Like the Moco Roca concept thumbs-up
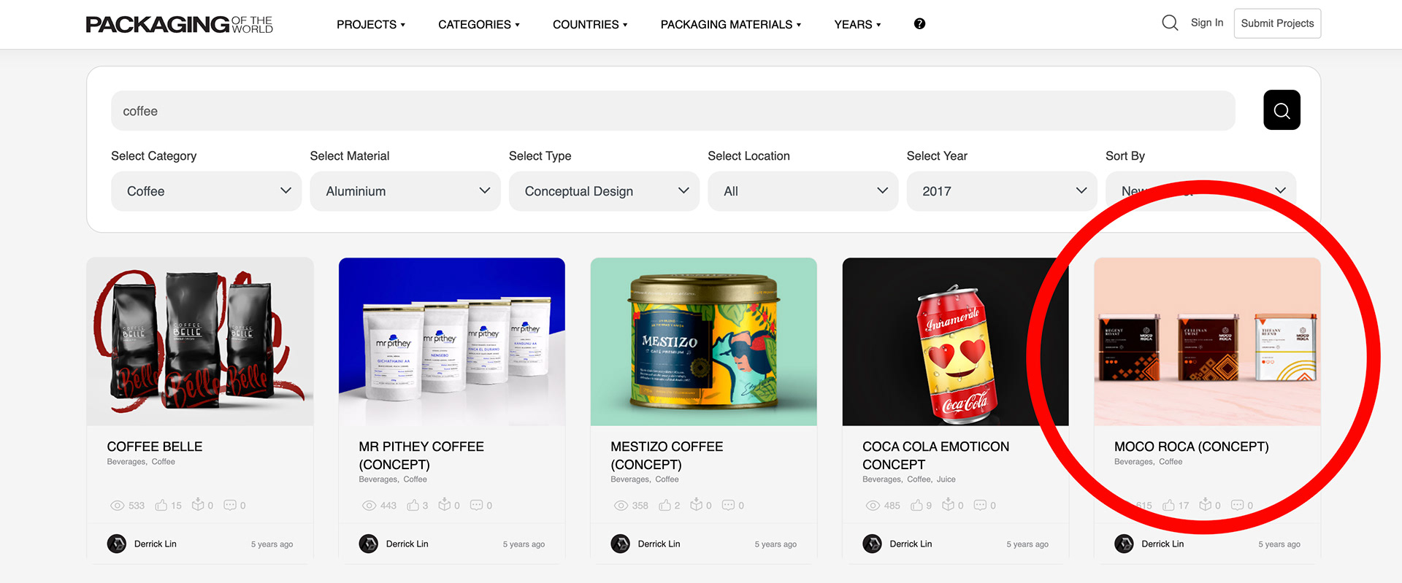1402x583 pixels. click(1168, 505)
